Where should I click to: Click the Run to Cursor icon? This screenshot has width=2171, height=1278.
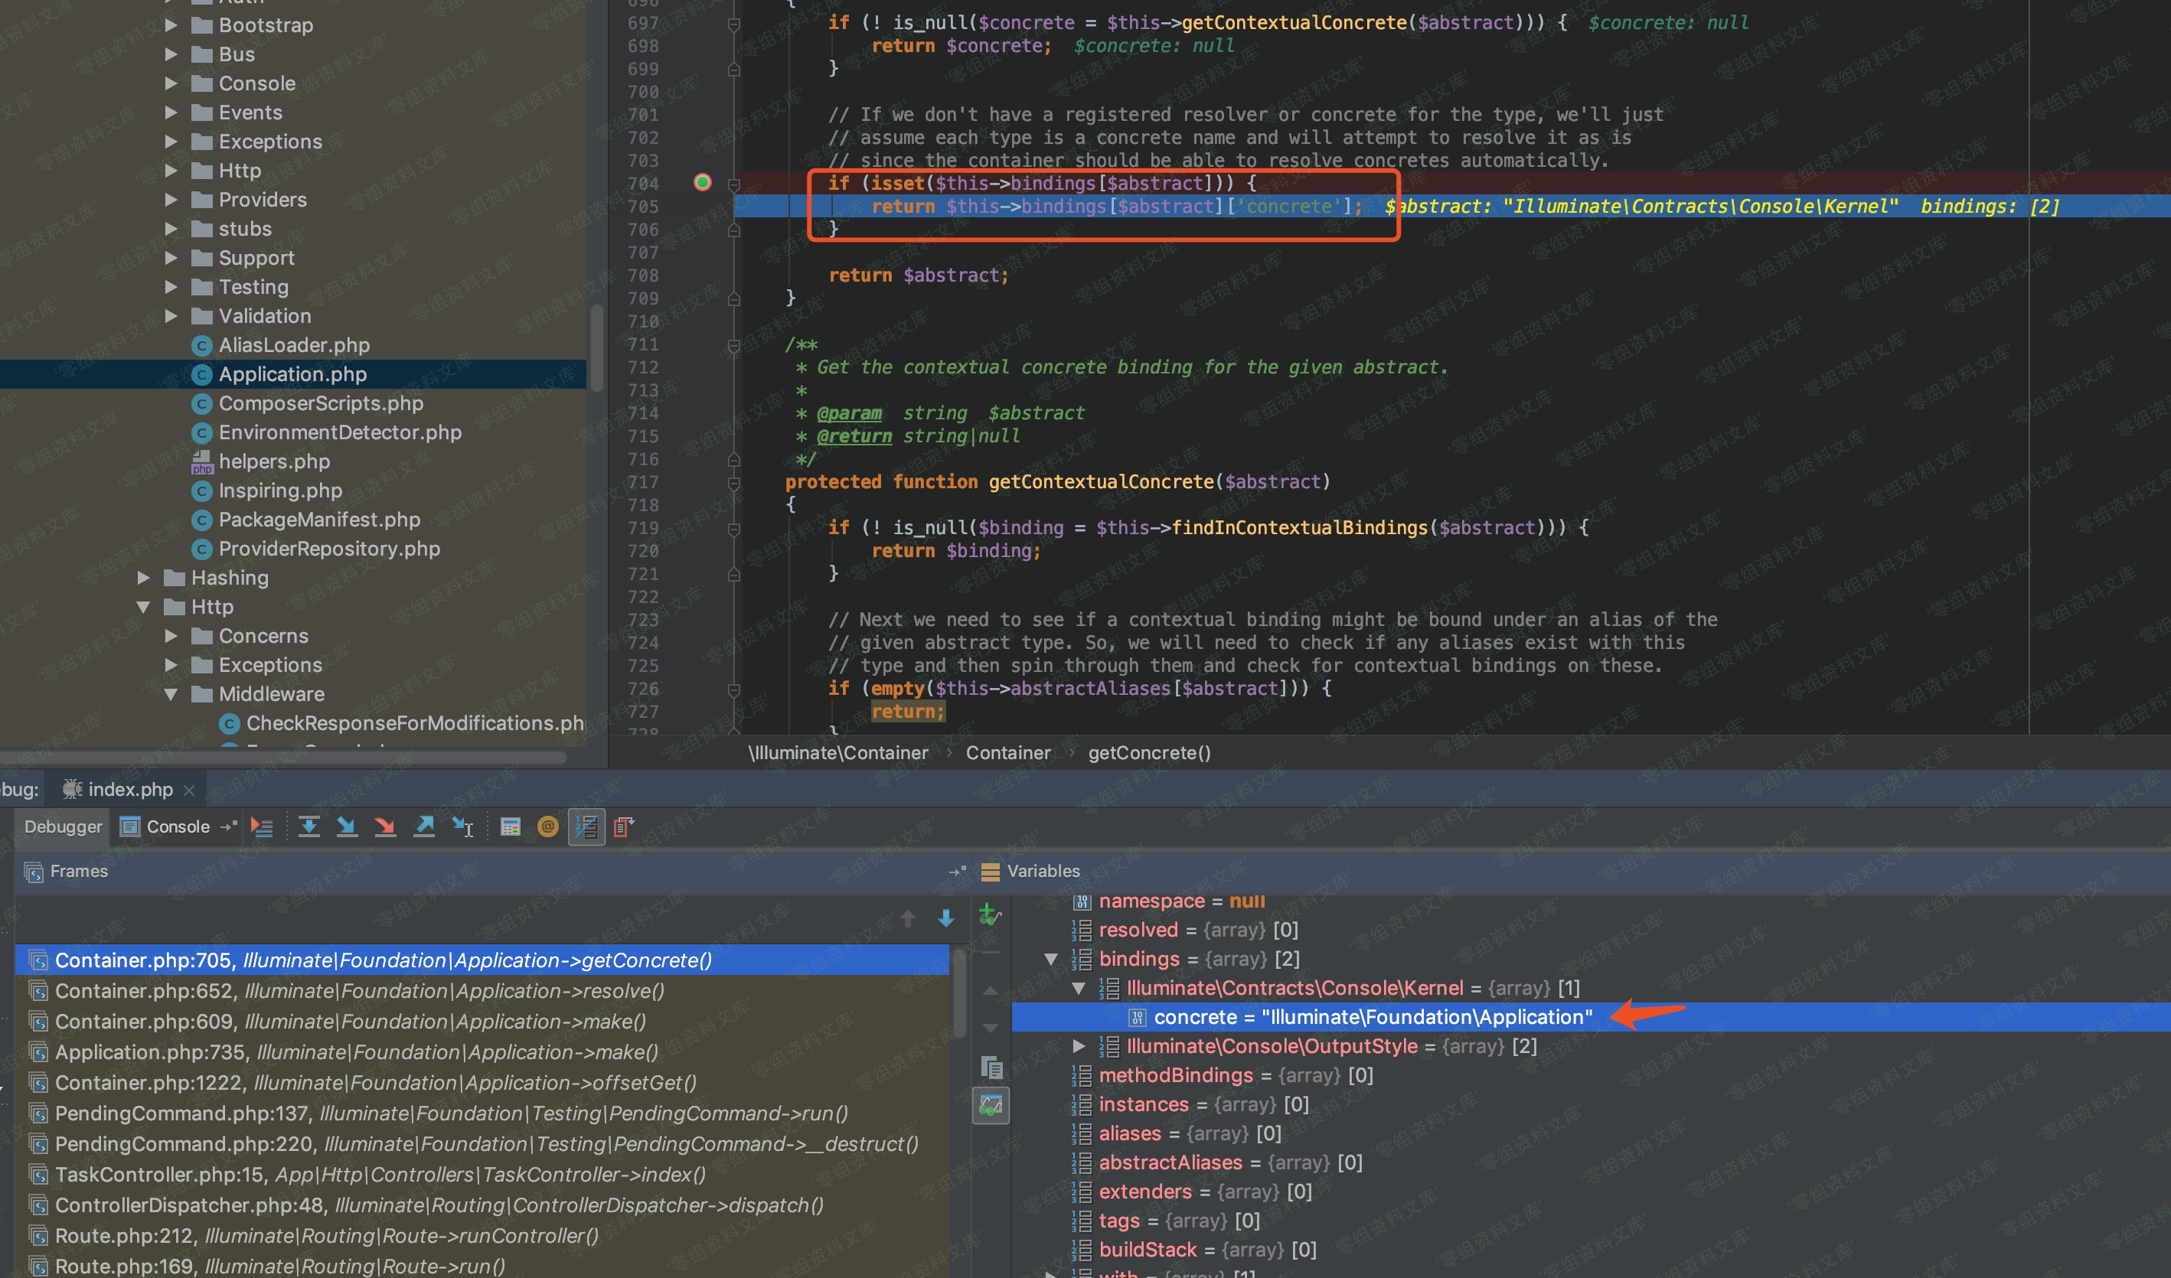tap(462, 827)
